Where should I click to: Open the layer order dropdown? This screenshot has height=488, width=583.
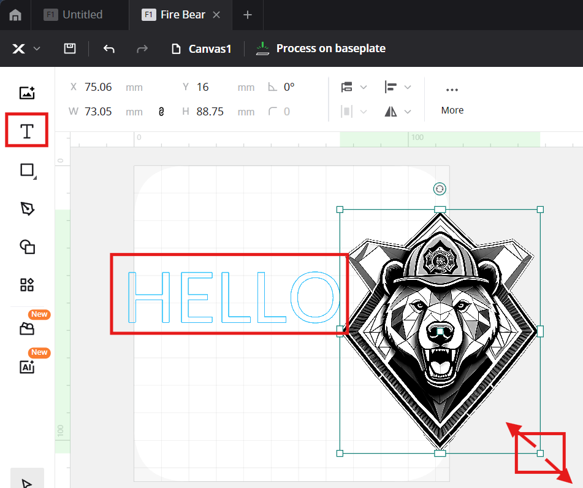click(x=354, y=87)
